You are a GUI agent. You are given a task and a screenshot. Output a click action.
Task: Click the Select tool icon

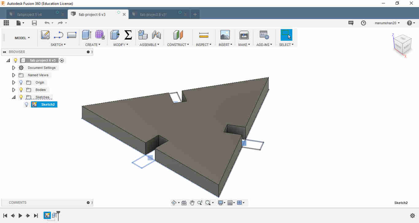point(286,35)
